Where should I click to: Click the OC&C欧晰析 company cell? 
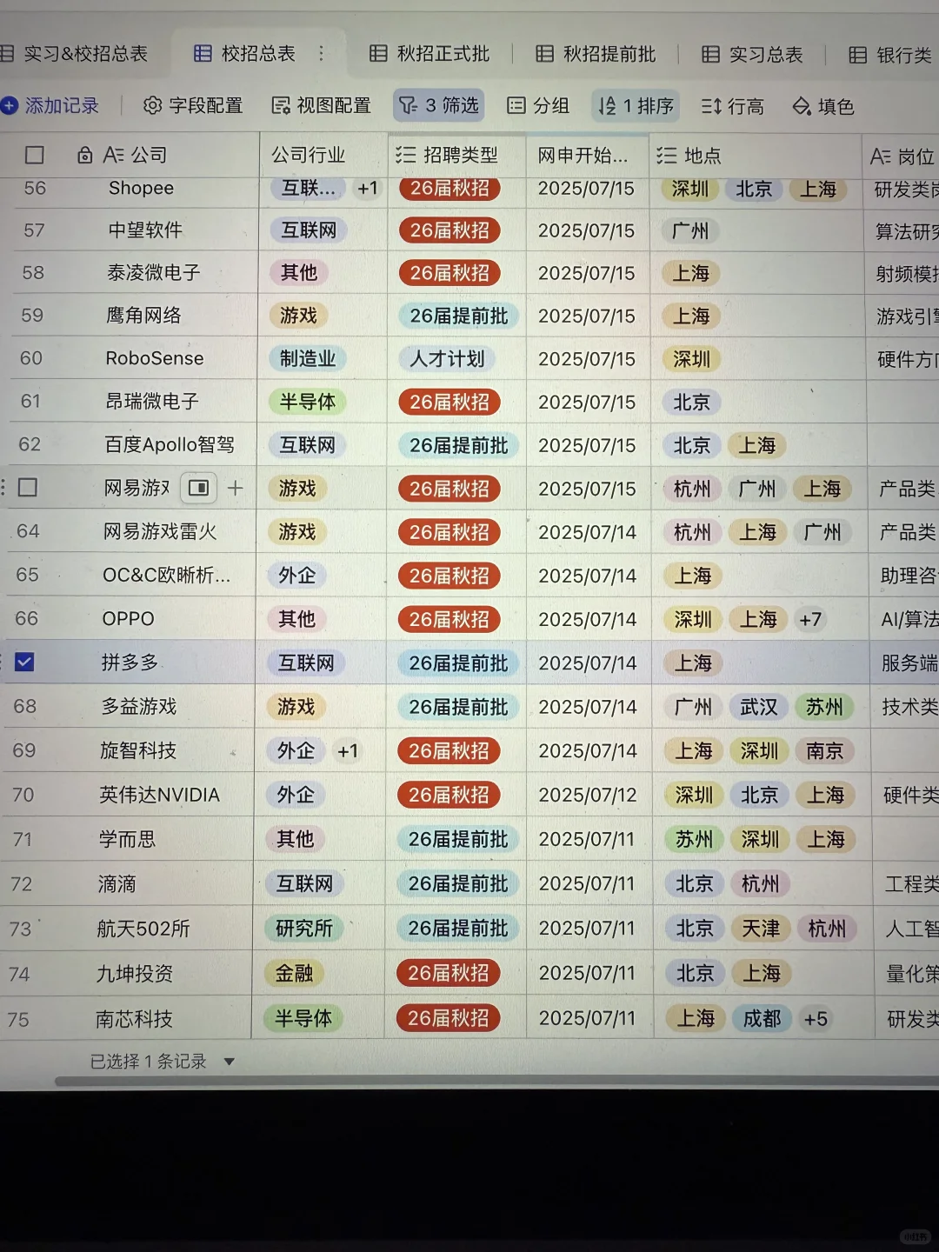coord(166,576)
